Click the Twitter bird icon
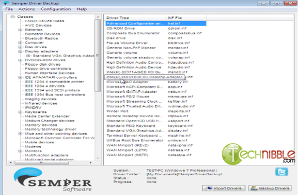 pos(282,172)
